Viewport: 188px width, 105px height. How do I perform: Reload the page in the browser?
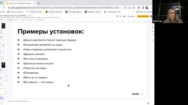point(4,8)
